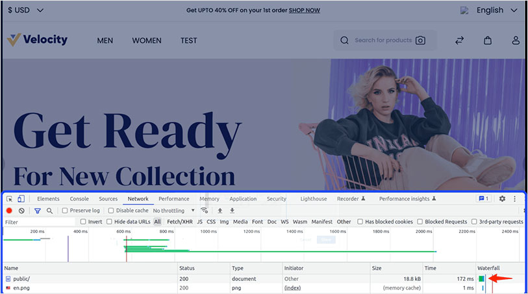The width and height of the screenshot is (528, 294).
Task: Open the Lighthouse tab
Action: tap(314, 199)
